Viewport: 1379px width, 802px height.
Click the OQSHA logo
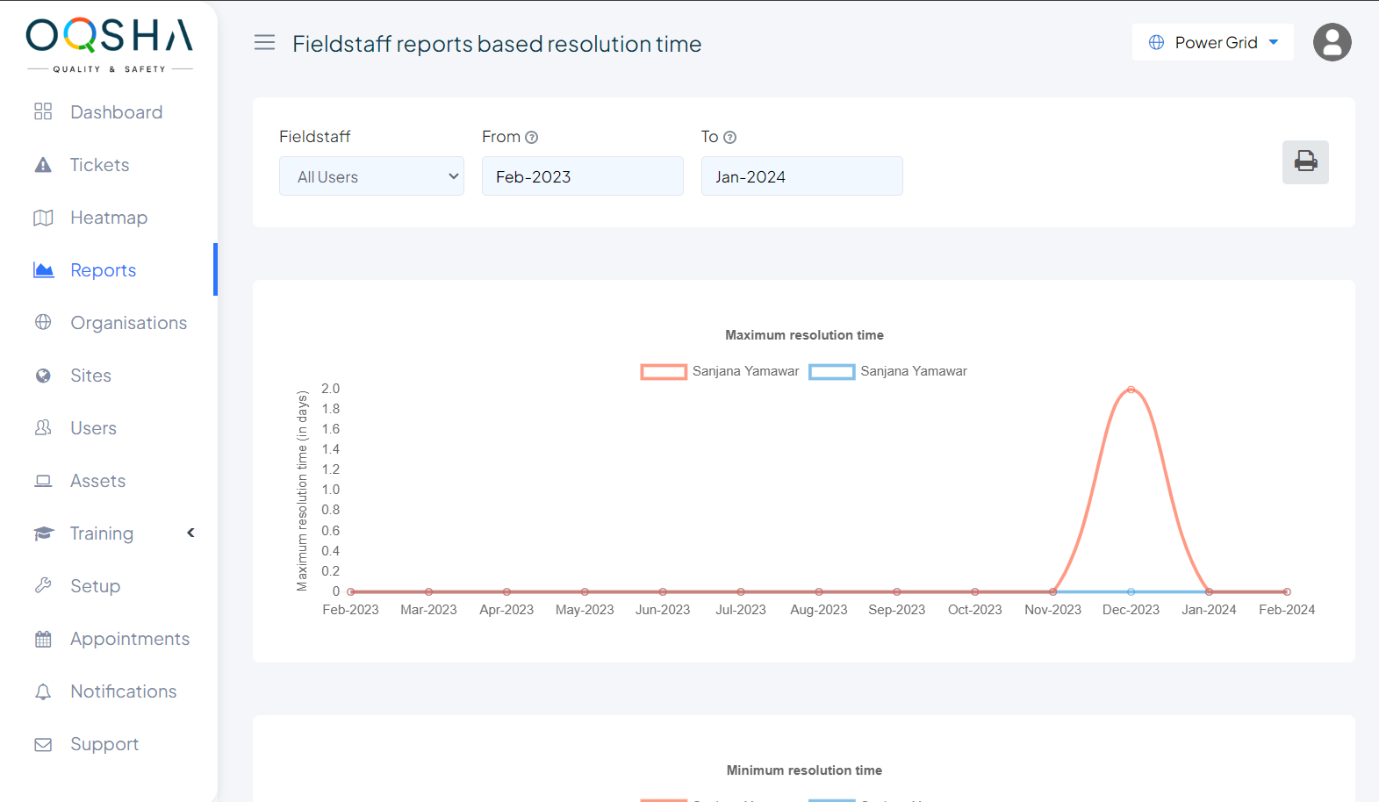(109, 44)
